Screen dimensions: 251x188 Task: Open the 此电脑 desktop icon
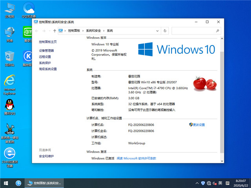point(9,10)
